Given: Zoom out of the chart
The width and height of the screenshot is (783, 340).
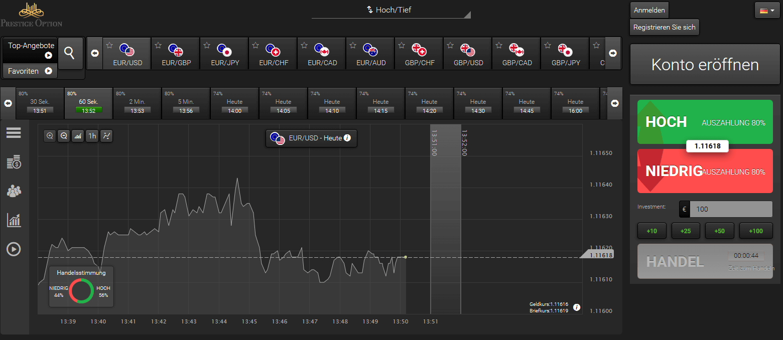Looking at the screenshot, I should click(x=64, y=135).
